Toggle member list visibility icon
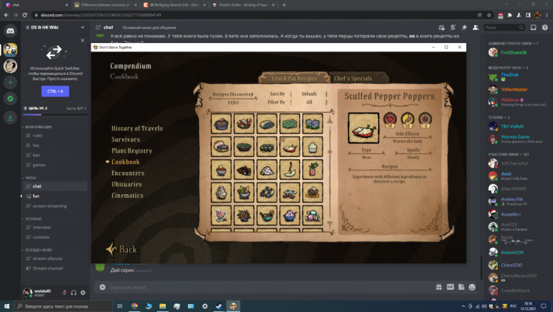553x312 pixels. pos(475,27)
